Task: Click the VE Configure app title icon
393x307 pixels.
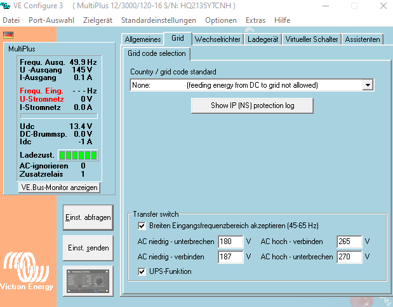Action: click(5, 6)
